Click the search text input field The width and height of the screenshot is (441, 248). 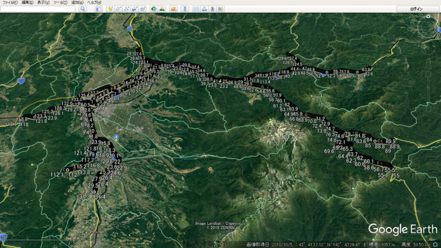[x=38, y=9]
